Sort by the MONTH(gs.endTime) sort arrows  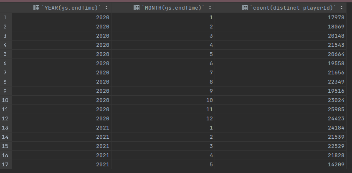(x=210, y=8)
